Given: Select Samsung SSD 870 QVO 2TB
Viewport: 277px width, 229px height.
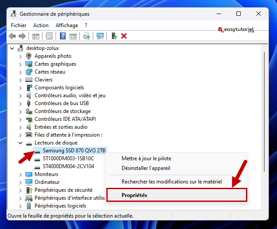Looking at the screenshot, I should 74,151.
